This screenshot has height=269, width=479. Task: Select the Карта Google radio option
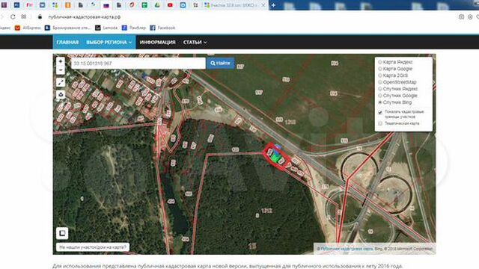(380, 69)
